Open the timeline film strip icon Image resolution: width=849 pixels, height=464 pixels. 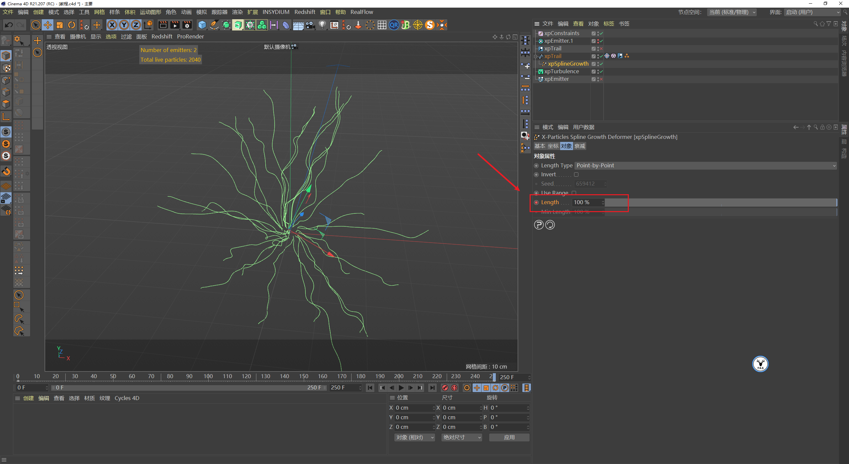point(526,387)
